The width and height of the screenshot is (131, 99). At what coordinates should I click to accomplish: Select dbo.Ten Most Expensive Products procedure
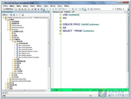(x=29, y=57)
